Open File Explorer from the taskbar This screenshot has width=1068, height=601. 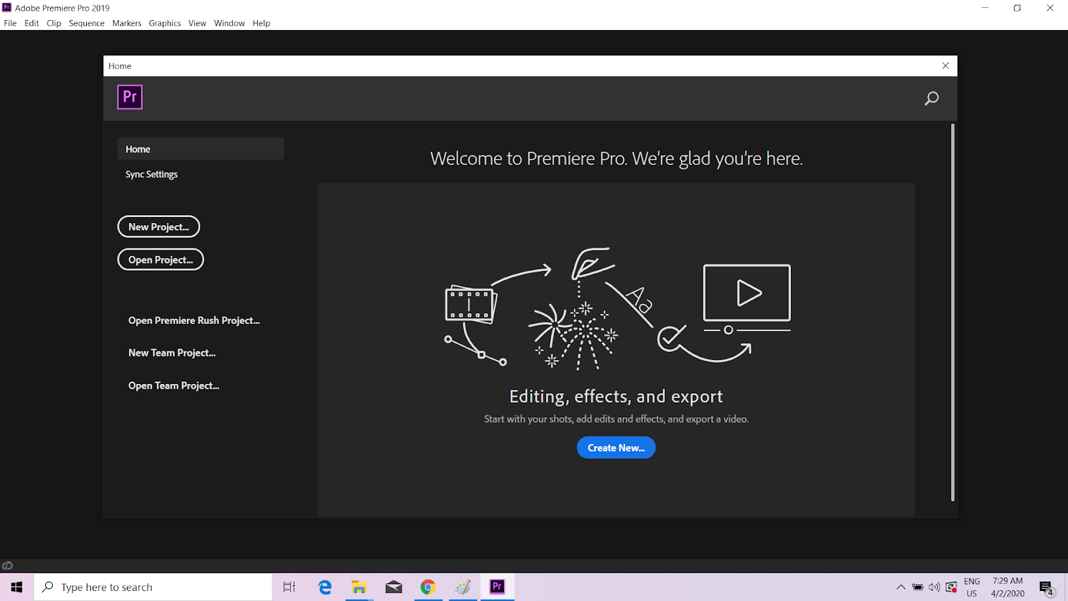(359, 587)
